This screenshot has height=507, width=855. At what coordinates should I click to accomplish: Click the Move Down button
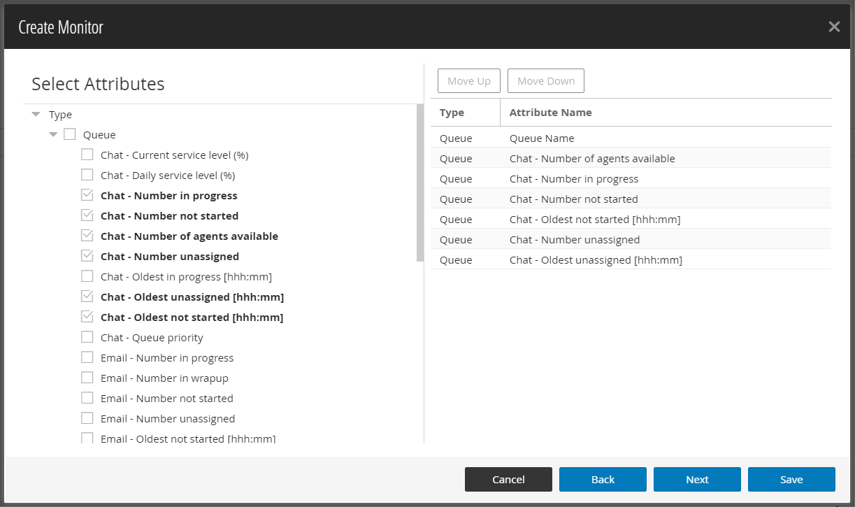[545, 80]
